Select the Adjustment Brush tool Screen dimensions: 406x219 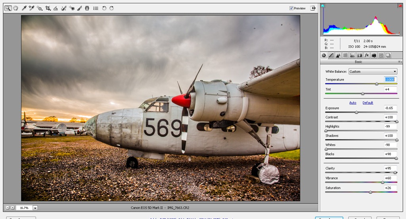pyautogui.click(x=79, y=8)
